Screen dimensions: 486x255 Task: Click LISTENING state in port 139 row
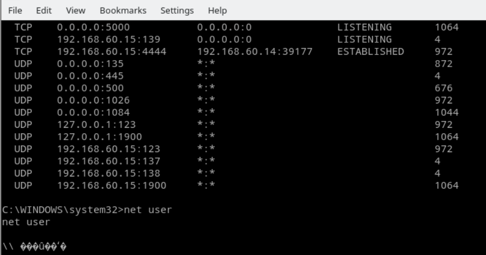(364, 40)
